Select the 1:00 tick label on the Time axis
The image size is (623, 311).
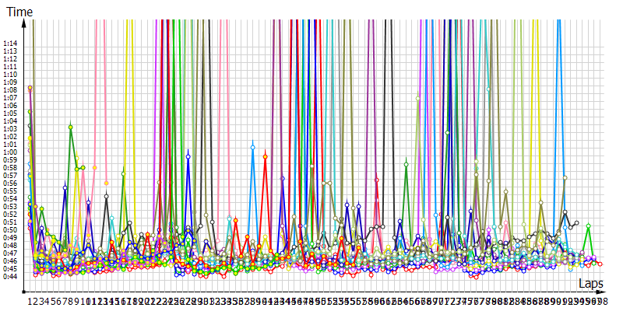10,152
